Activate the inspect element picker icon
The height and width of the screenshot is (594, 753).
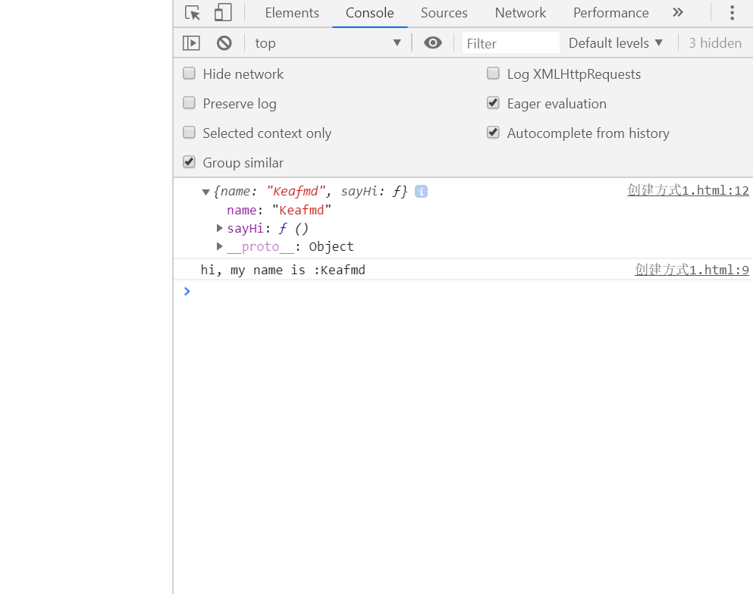[x=193, y=12]
